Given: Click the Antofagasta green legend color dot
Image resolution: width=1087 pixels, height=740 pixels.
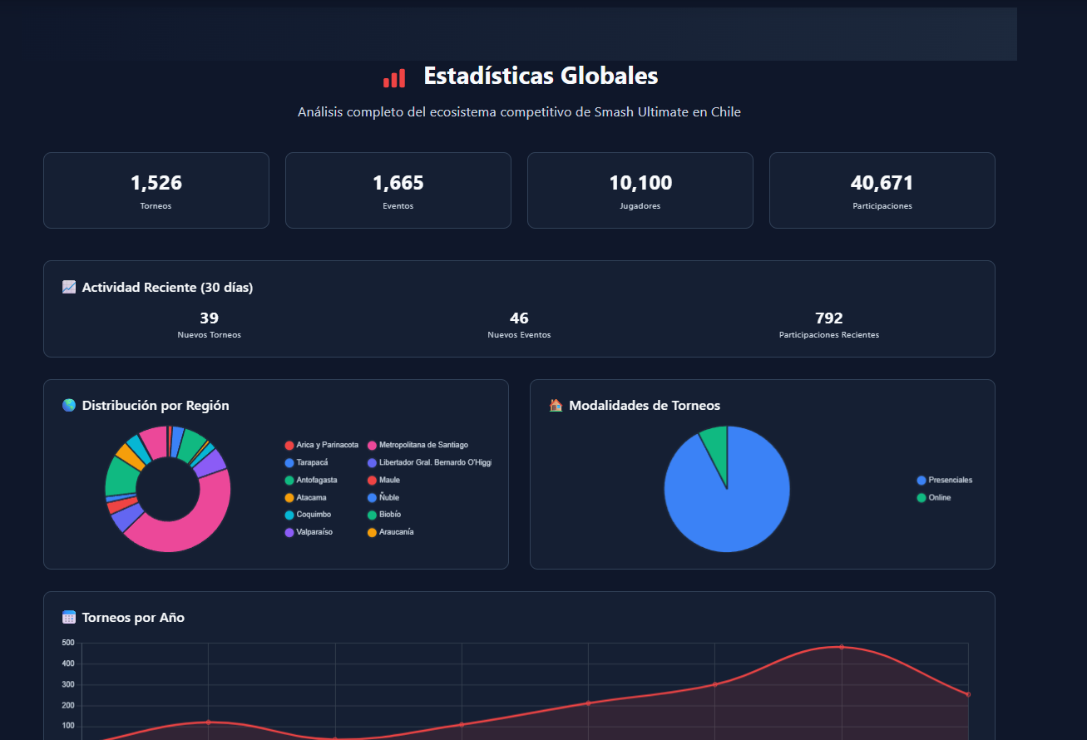Looking at the screenshot, I should [x=289, y=481].
